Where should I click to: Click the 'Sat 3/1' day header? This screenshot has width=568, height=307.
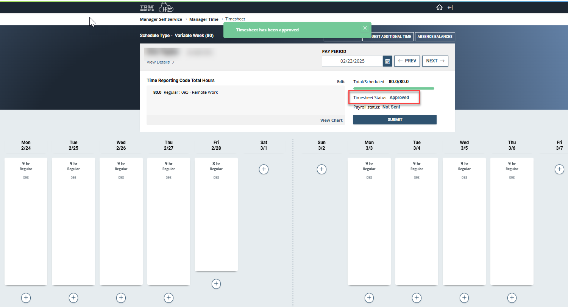click(x=264, y=146)
